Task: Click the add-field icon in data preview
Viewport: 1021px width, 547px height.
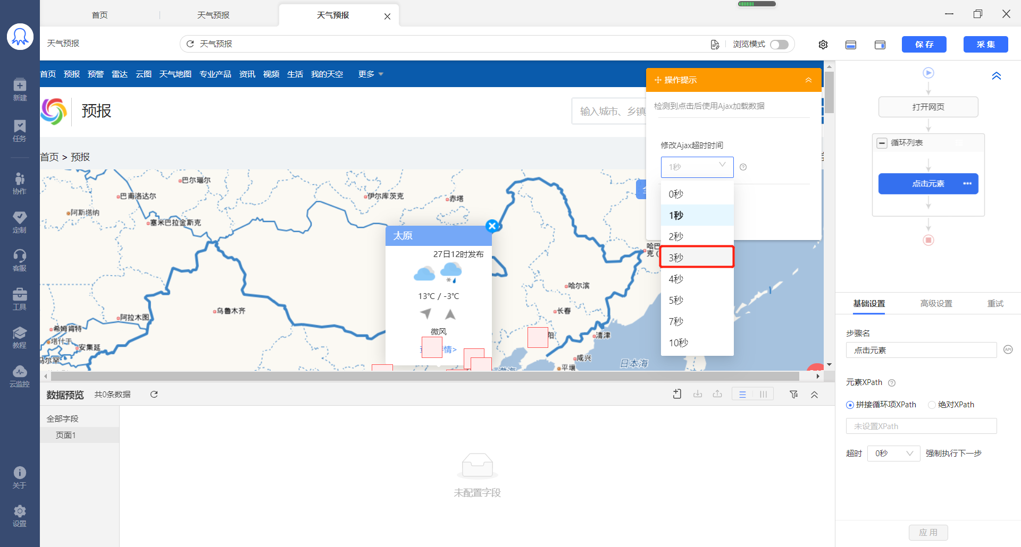Action: [677, 394]
